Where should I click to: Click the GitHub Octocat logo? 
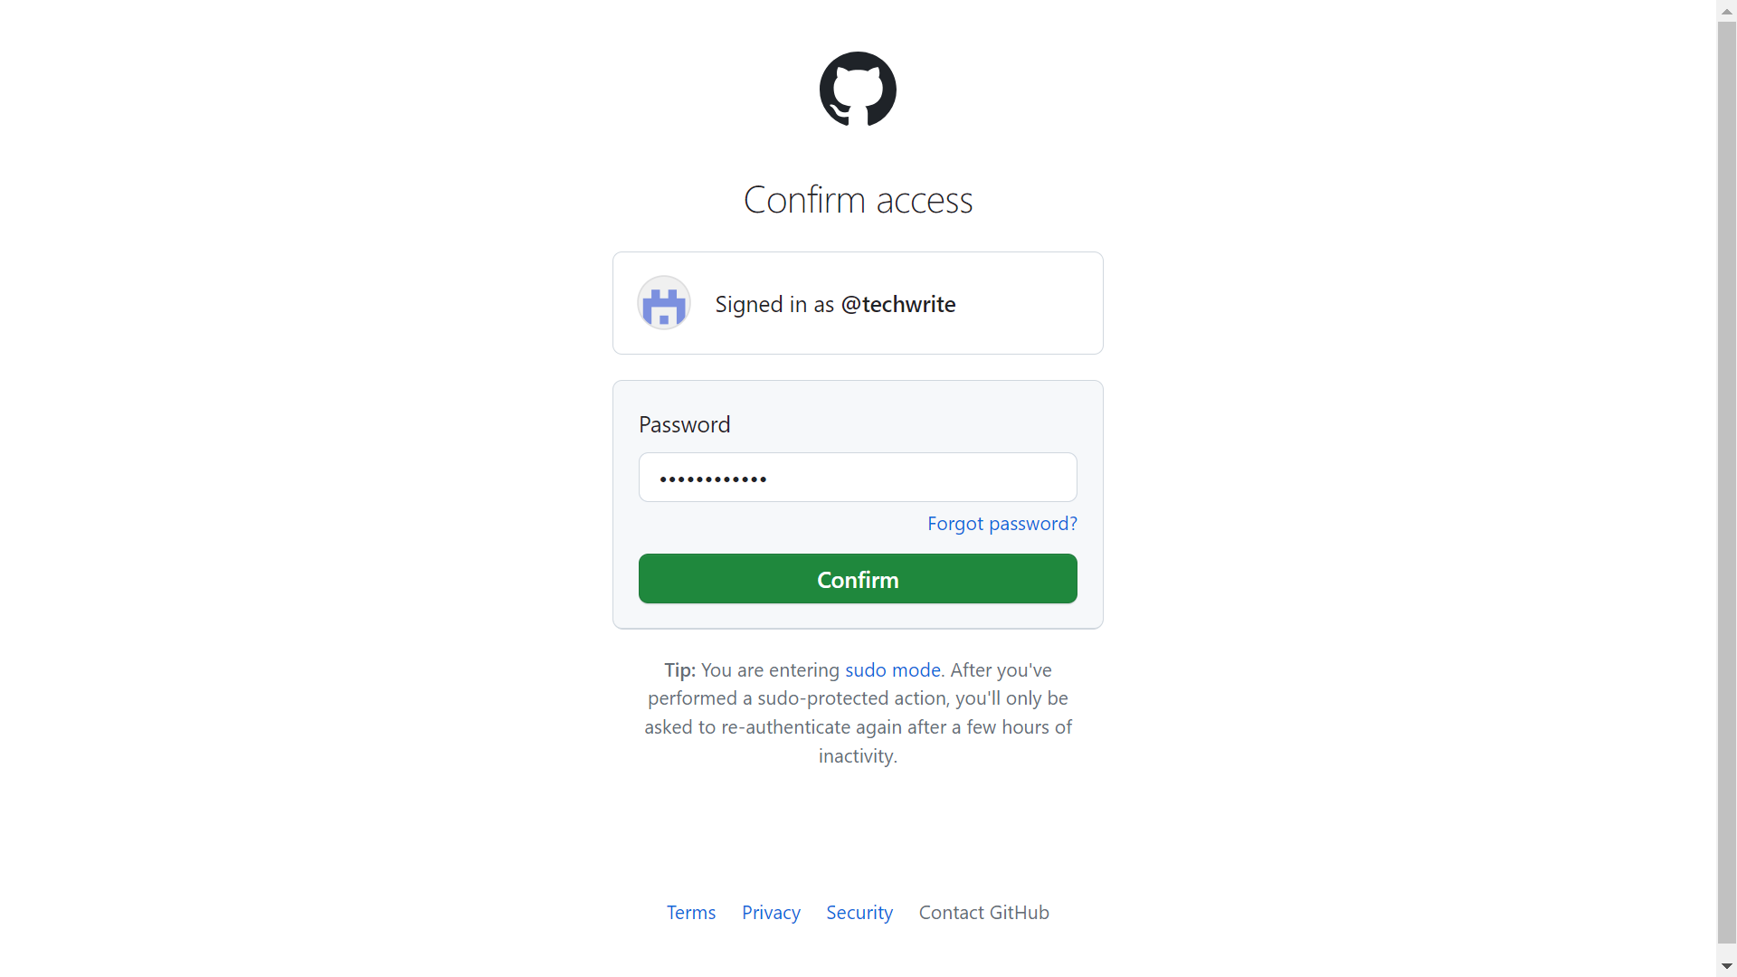(858, 89)
